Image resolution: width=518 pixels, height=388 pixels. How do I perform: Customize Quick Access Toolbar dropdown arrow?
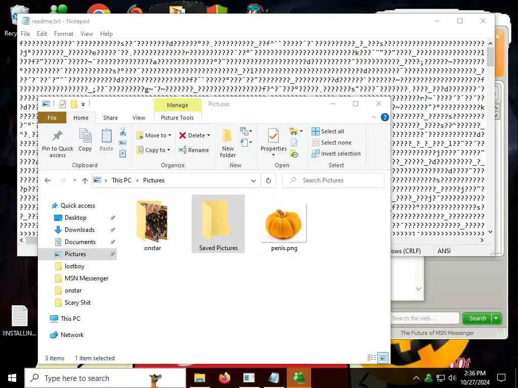(83, 104)
